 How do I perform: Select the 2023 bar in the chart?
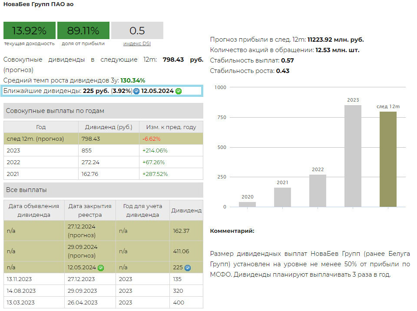[x=353, y=155]
